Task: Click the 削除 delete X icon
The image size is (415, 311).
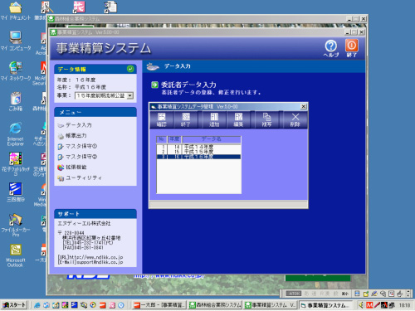Action: (x=295, y=119)
